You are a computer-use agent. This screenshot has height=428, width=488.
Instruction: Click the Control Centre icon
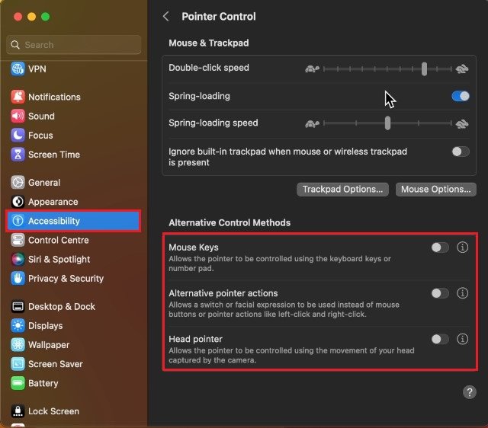click(18, 240)
